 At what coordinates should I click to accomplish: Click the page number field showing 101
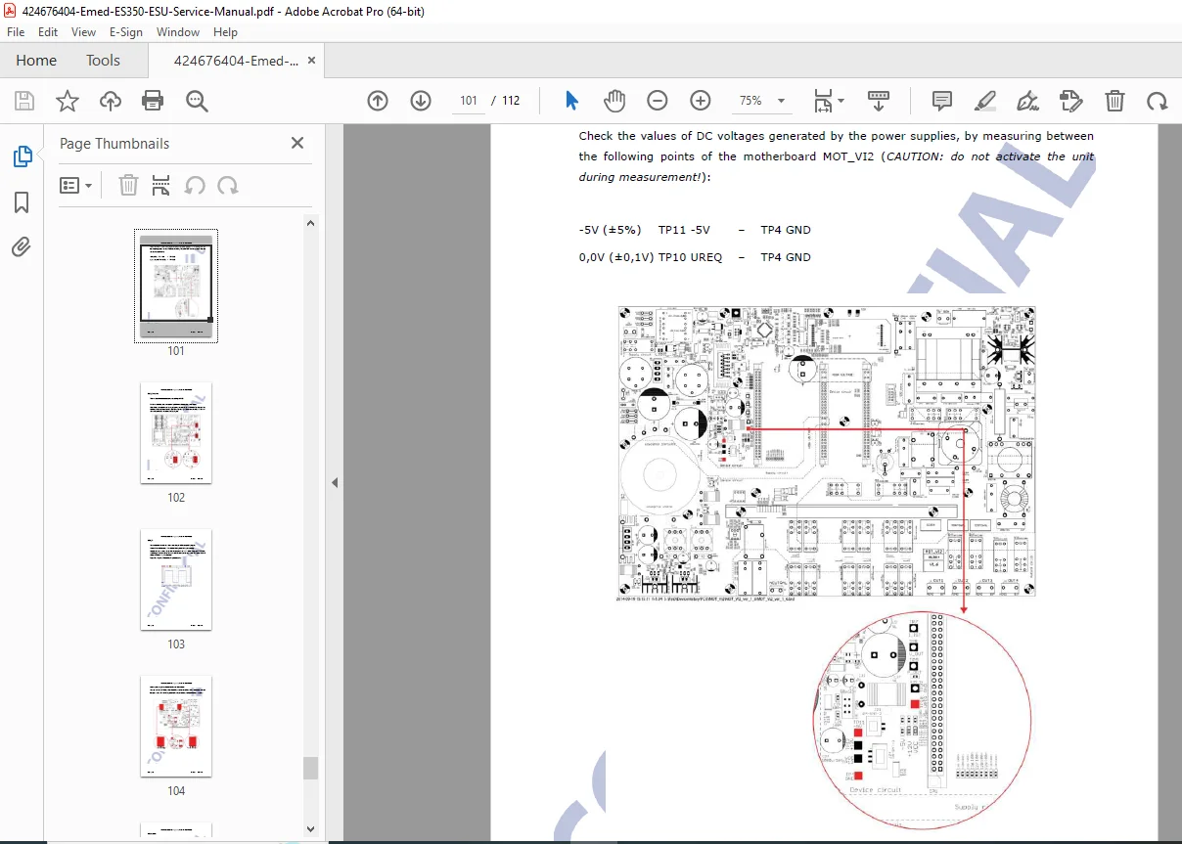(x=469, y=101)
